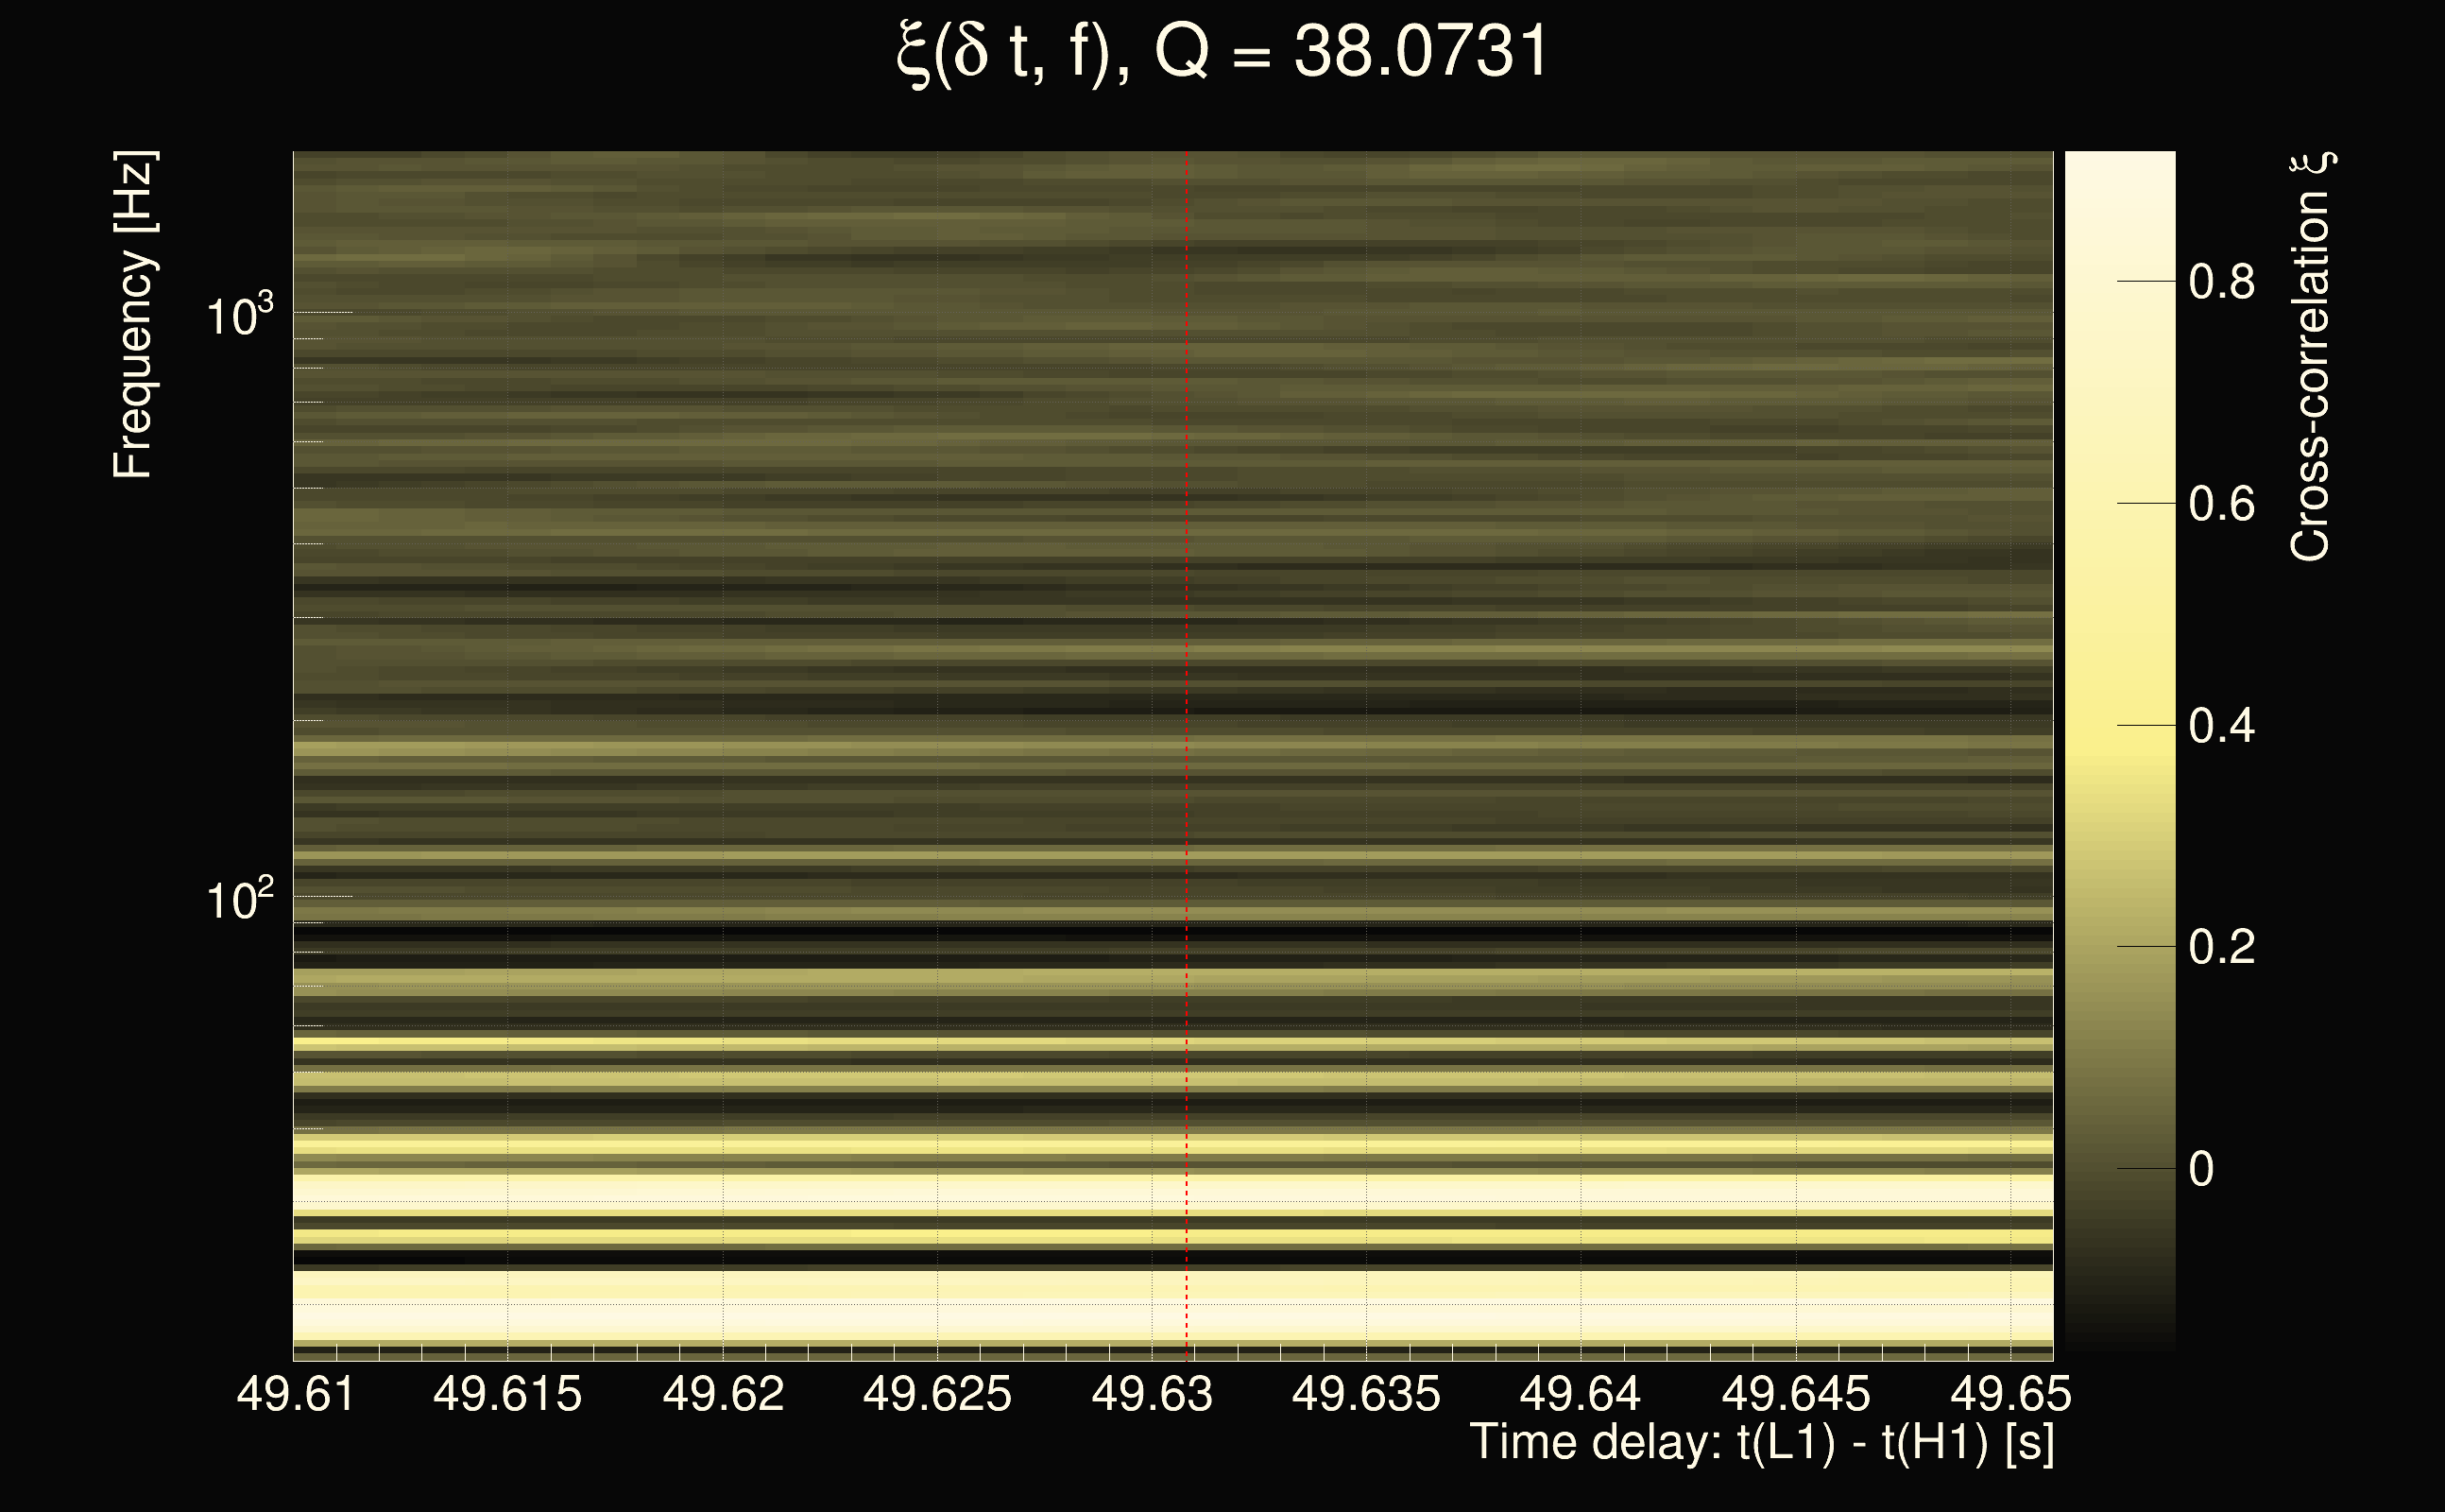Click the 0.2 colorbar tick label
2445x1512 pixels.
point(2221,947)
